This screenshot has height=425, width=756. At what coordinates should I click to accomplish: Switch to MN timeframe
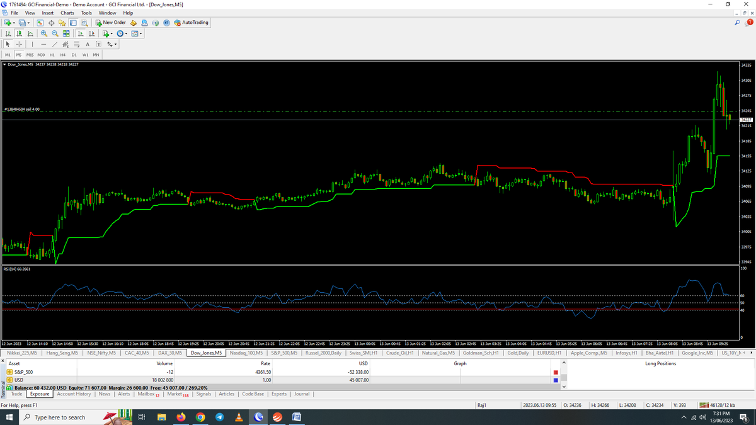tap(96, 55)
